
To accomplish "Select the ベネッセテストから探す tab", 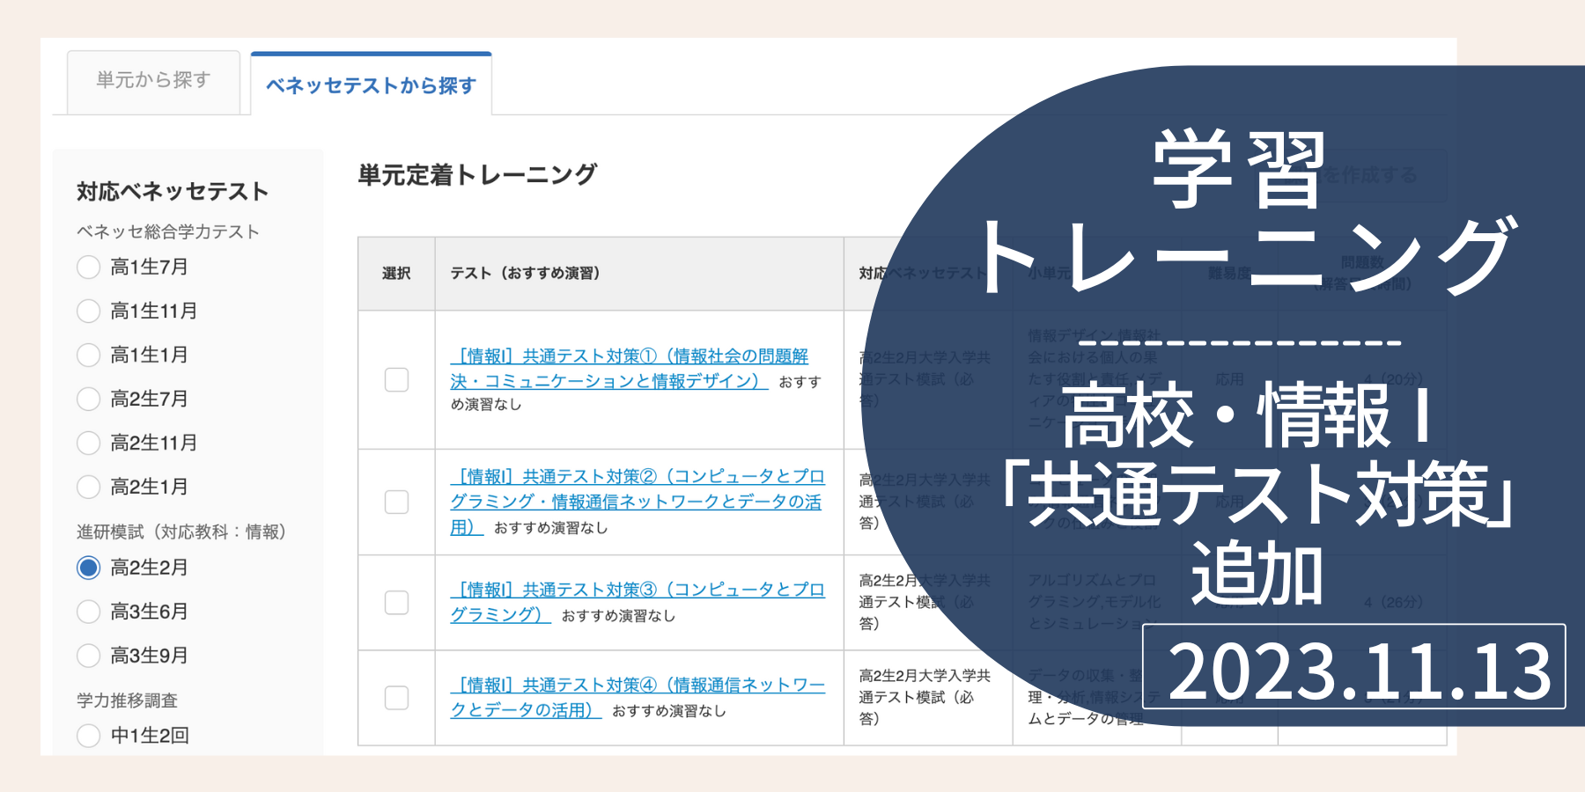I will coord(371,84).
